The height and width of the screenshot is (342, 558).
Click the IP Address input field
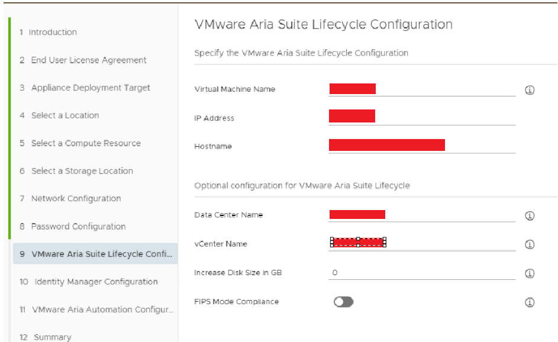click(x=422, y=117)
